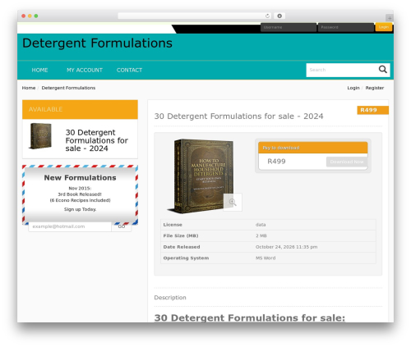Screen dimensions: 411x347
Task: Click the Home breadcrumb link
Action: tap(29, 88)
